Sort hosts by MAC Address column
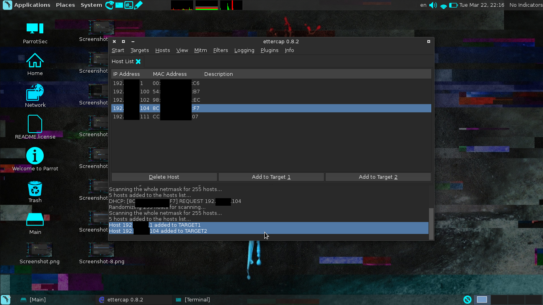Image resolution: width=543 pixels, height=305 pixels. point(176,74)
